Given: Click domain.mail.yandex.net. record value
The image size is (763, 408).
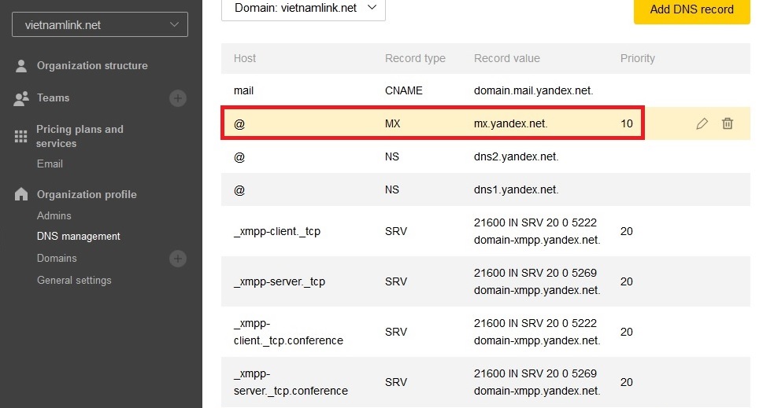Looking at the screenshot, I should 533,90.
